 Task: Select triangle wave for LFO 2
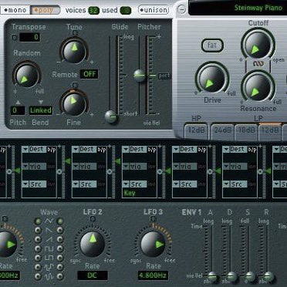point(60,221)
